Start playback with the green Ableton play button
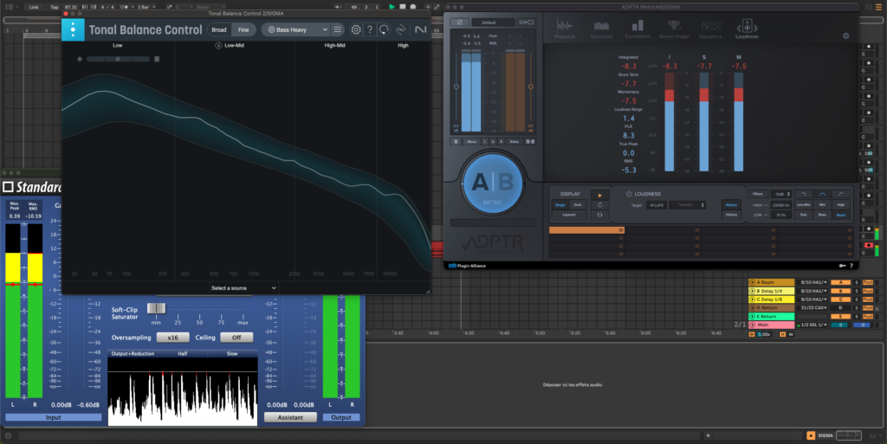Viewport: 887px width, 444px height. coord(392,7)
